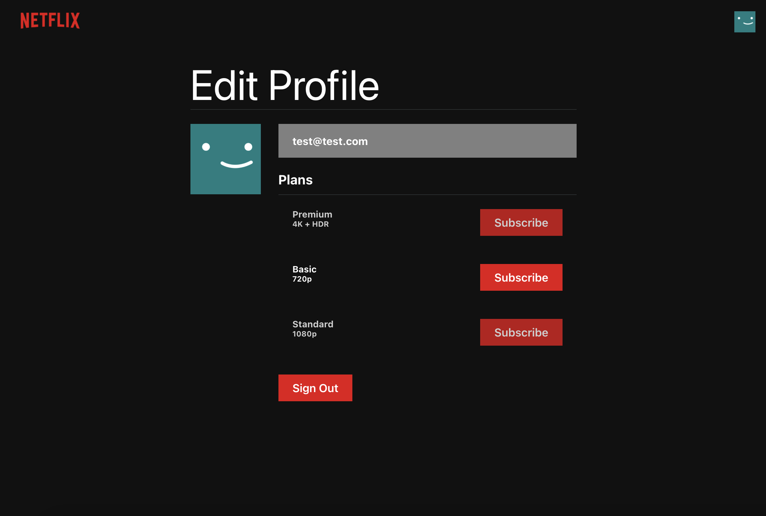Click the Plans section header

pos(295,180)
